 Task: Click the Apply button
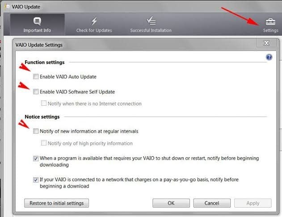tap(253, 203)
